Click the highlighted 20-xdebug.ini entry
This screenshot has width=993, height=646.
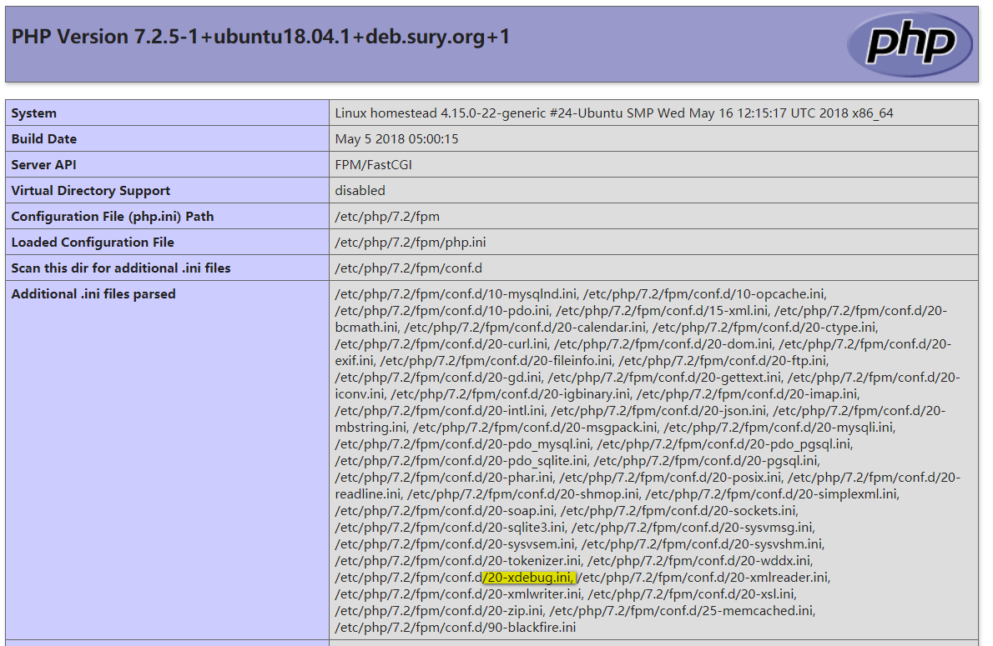[x=529, y=578]
